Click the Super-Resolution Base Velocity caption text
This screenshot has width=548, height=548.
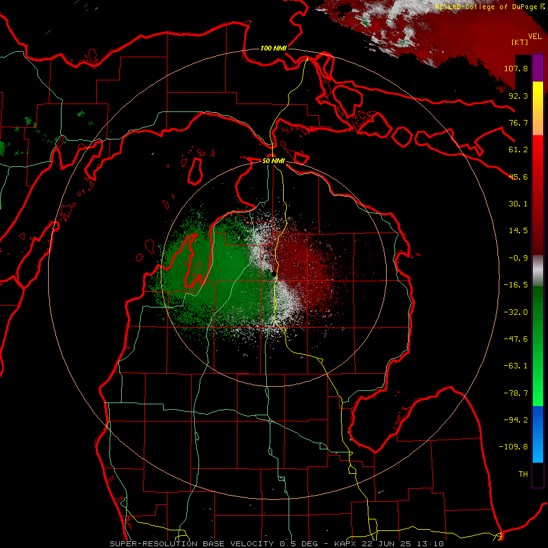tap(277, 544)
